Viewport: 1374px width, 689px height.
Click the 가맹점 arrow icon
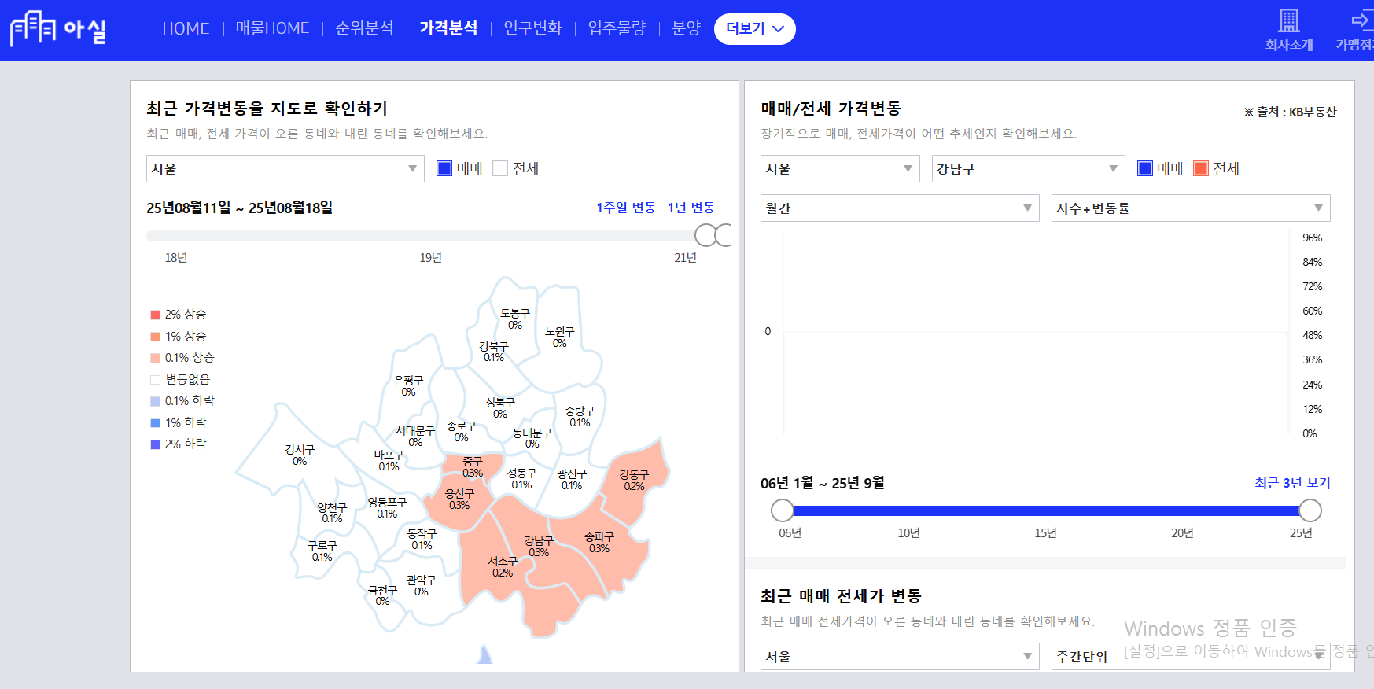(x=1363, y=20)
